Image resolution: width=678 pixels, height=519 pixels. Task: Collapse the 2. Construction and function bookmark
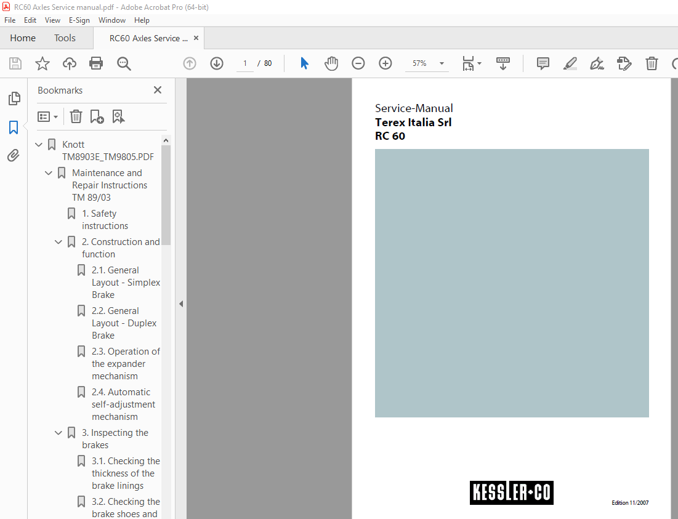pyautogui.click(x=59, y=242)
